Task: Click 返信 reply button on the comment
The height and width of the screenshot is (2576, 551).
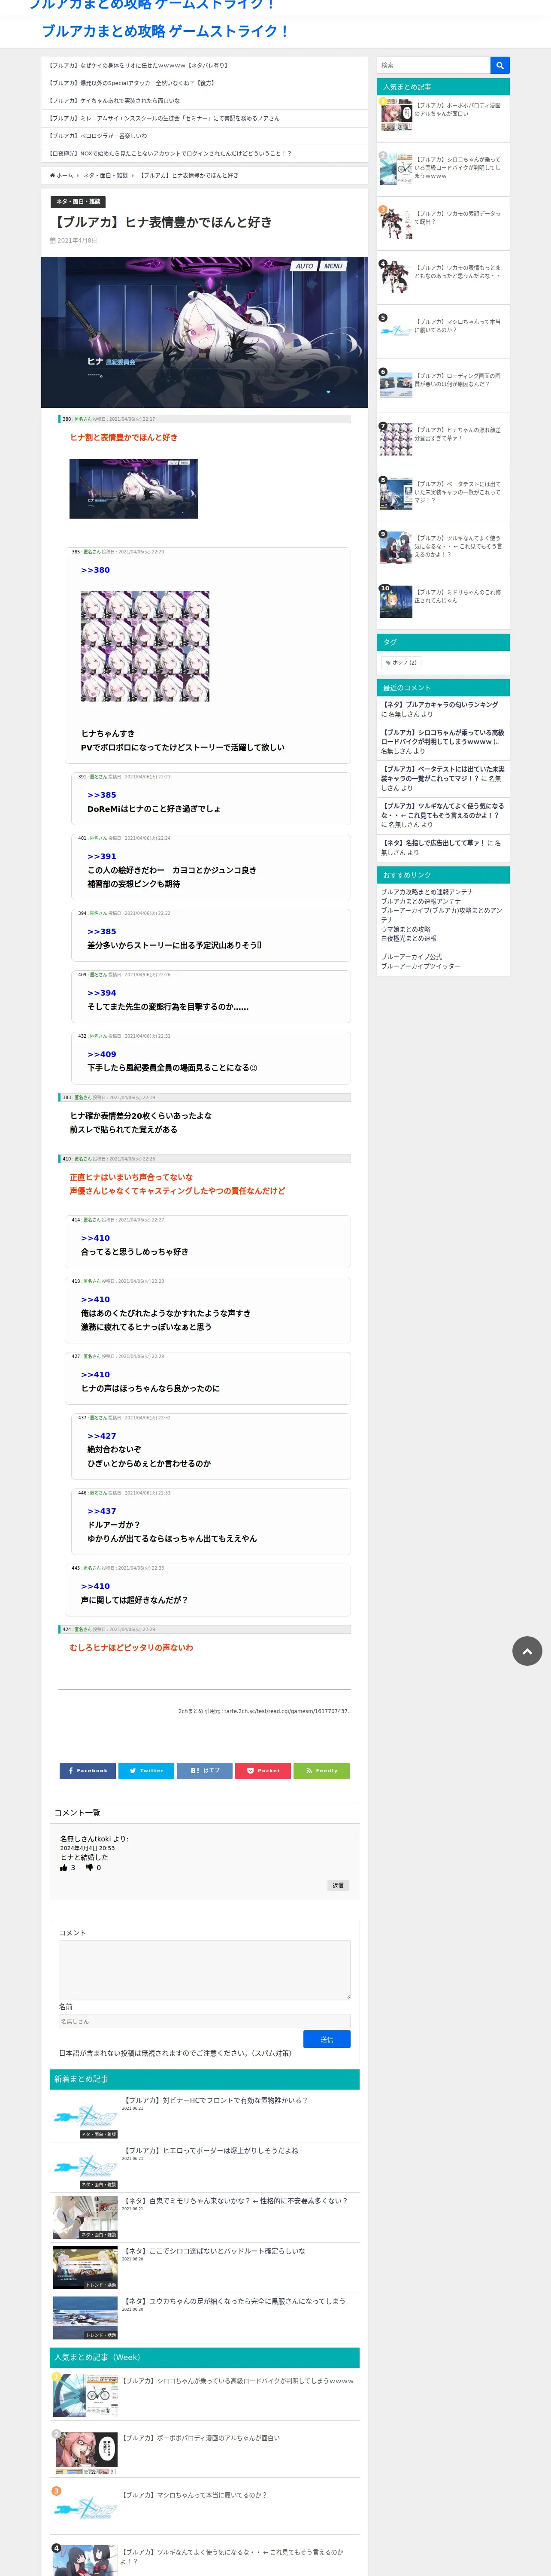Action: coord(338,1886)
